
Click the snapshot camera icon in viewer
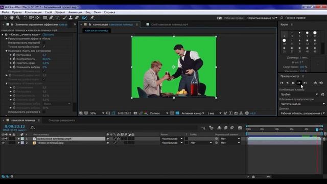[x=135, y=113]
